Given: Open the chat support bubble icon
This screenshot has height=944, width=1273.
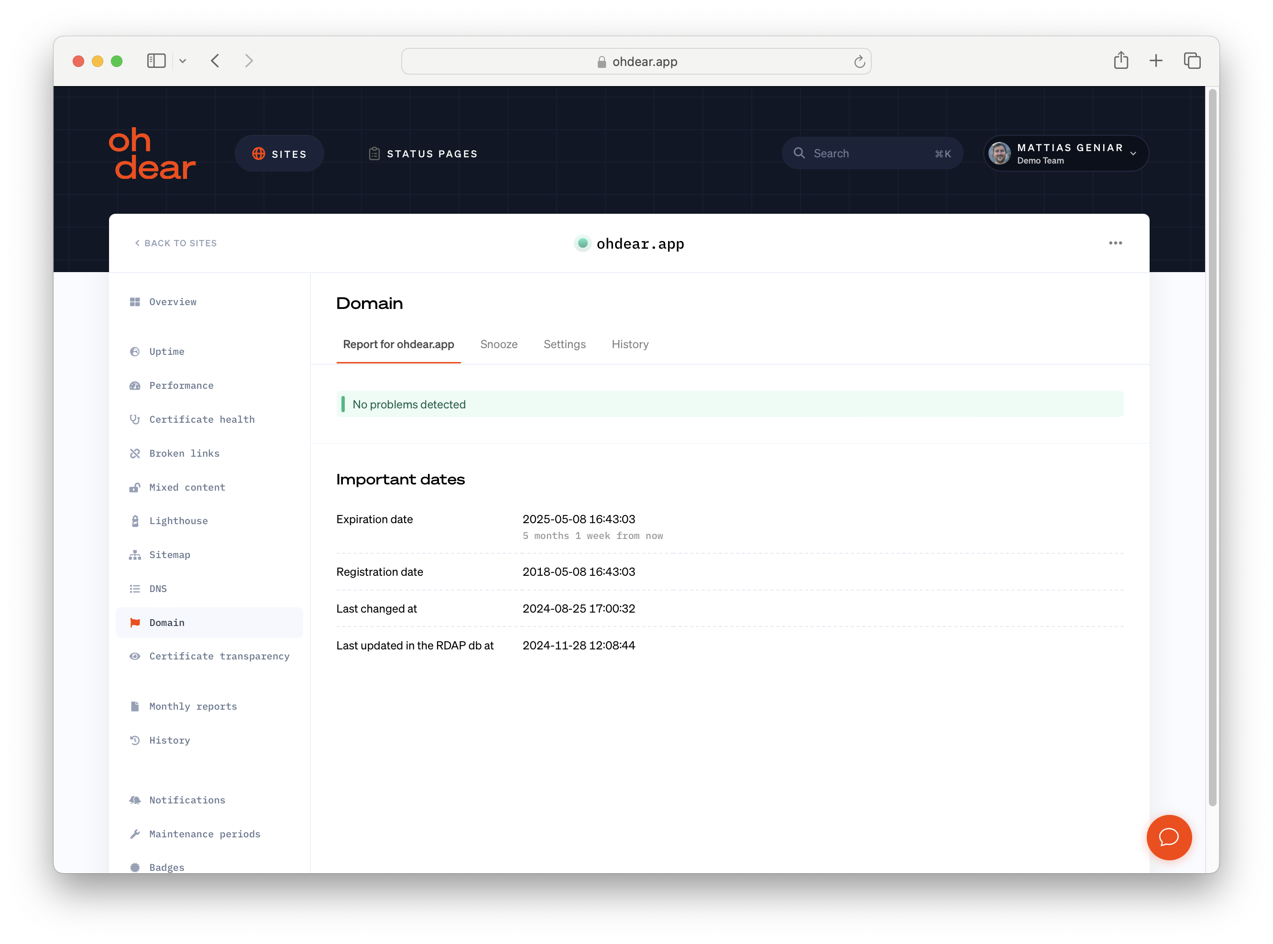Looking at the screenshot, I should coord(1168,837).
